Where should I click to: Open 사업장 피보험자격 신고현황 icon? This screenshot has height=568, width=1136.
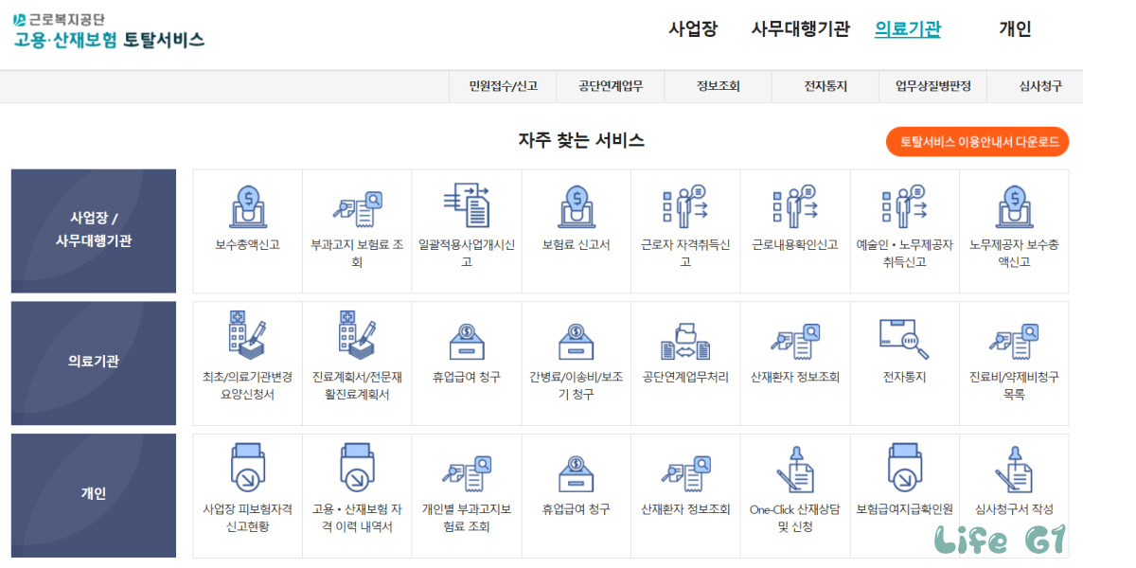pyautogui.click(x=247, y=468)
